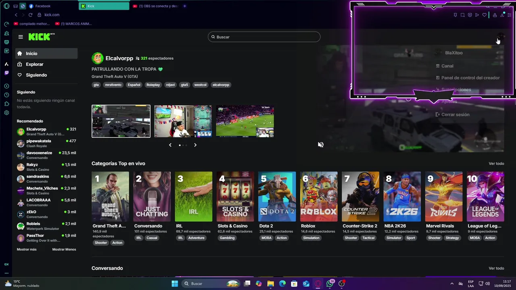The height and width of the screenshot is (290, 516).
Task: Switch to the Kick browser tab
Action: tap(104, 6)
